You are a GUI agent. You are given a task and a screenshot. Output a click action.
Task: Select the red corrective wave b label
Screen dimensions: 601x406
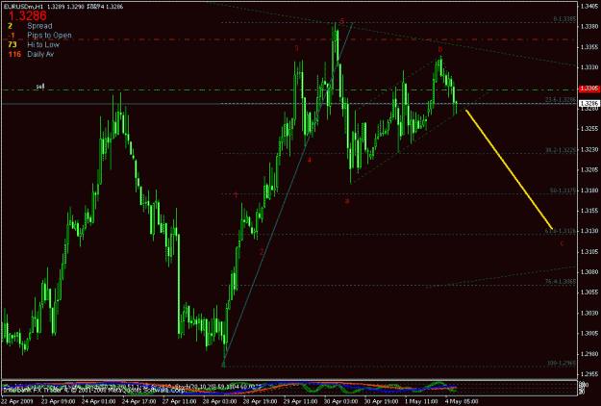click(x=440, y=49)
